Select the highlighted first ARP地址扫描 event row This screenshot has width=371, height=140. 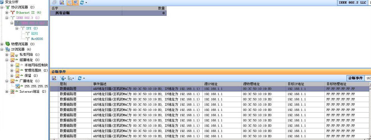pyautogui.click(x=210, y=89)
